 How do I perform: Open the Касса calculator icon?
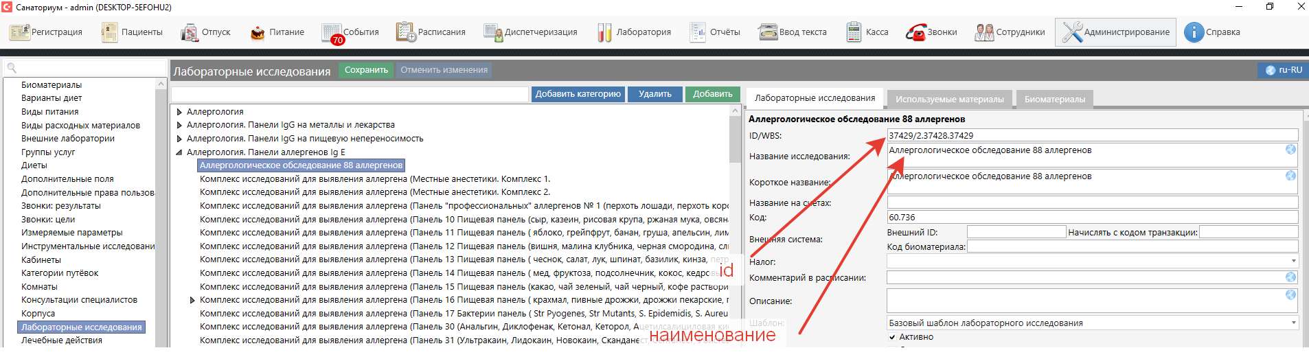click(x=854, y=32)
